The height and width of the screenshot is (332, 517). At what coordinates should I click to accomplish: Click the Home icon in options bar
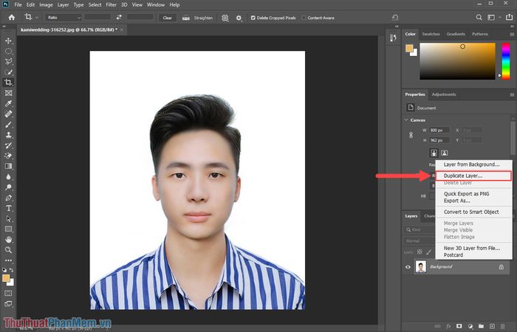click(x=12, y=18)
